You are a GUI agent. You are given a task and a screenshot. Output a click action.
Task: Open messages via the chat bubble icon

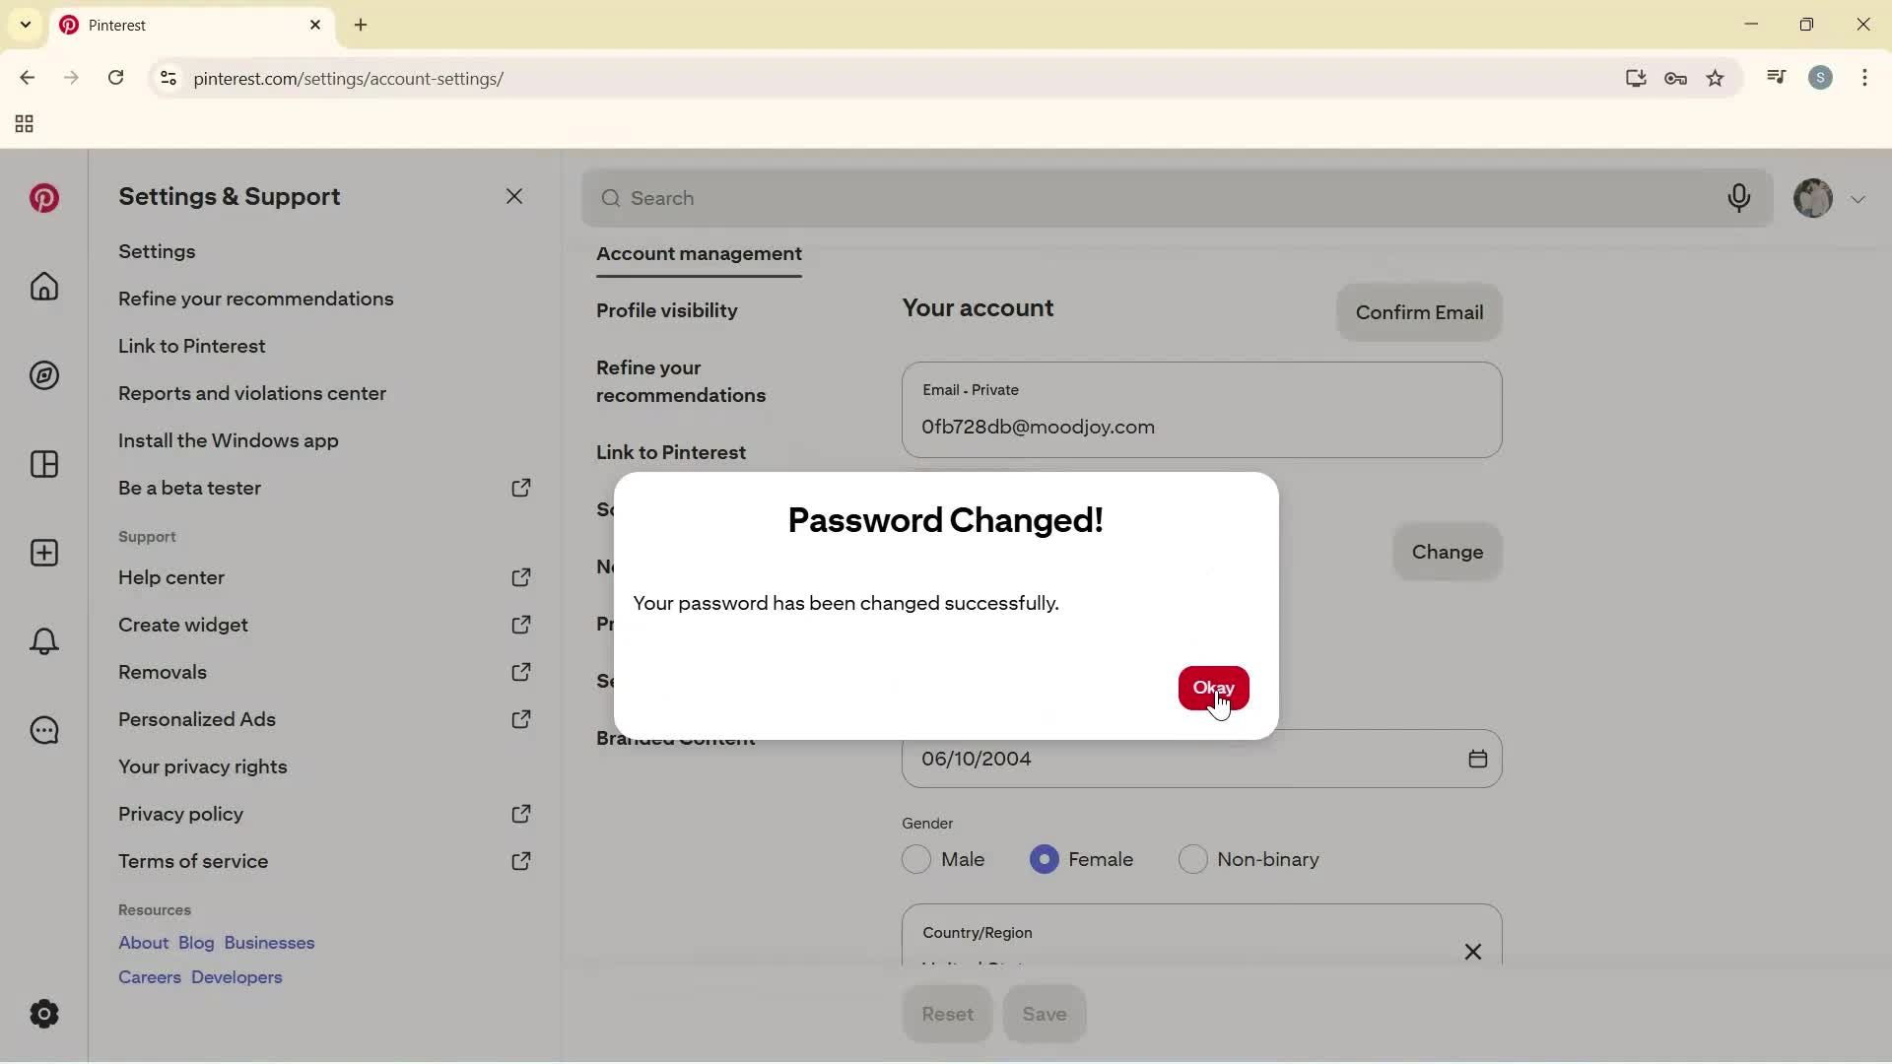coord(43,730)
